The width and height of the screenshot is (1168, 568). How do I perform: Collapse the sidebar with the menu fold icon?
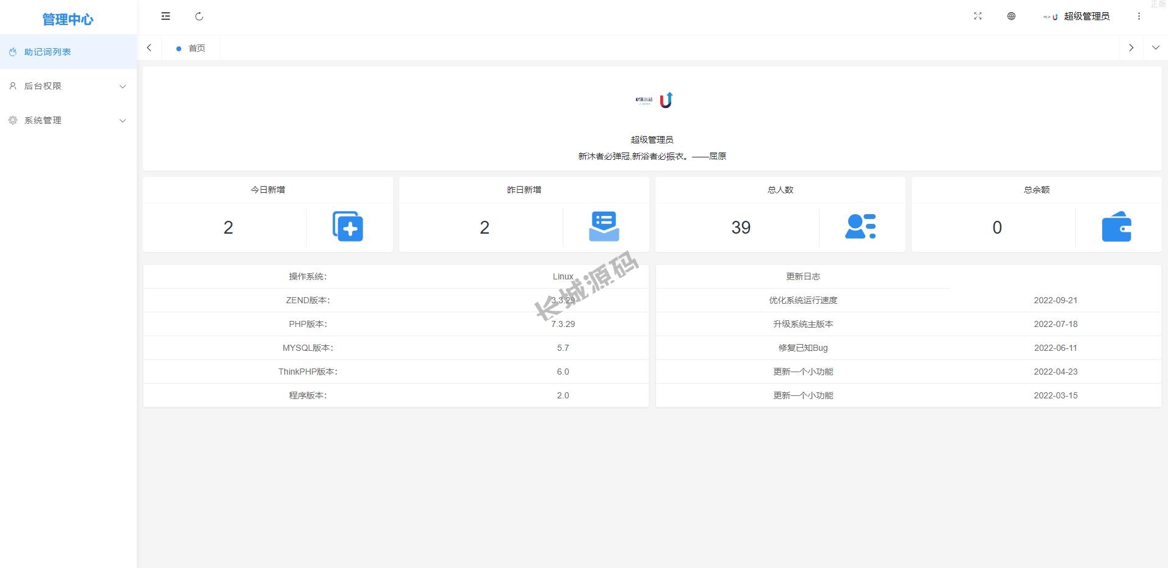pos(165,16)
